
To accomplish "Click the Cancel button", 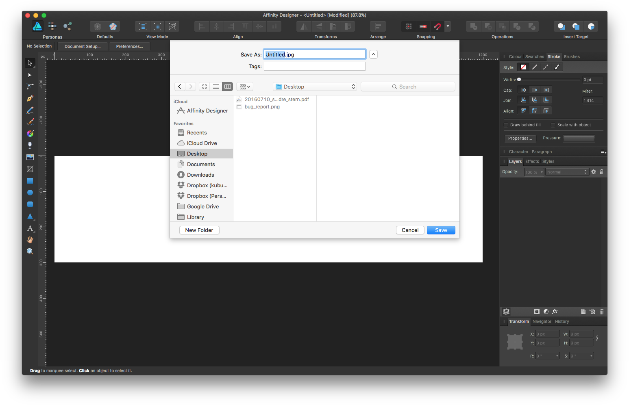I will (410, 230).
